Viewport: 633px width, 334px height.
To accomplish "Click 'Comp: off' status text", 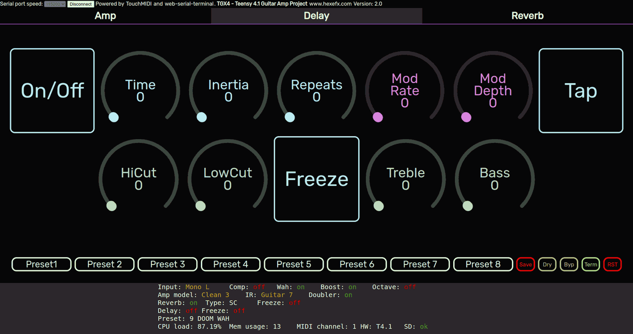I will pos(247,287).
